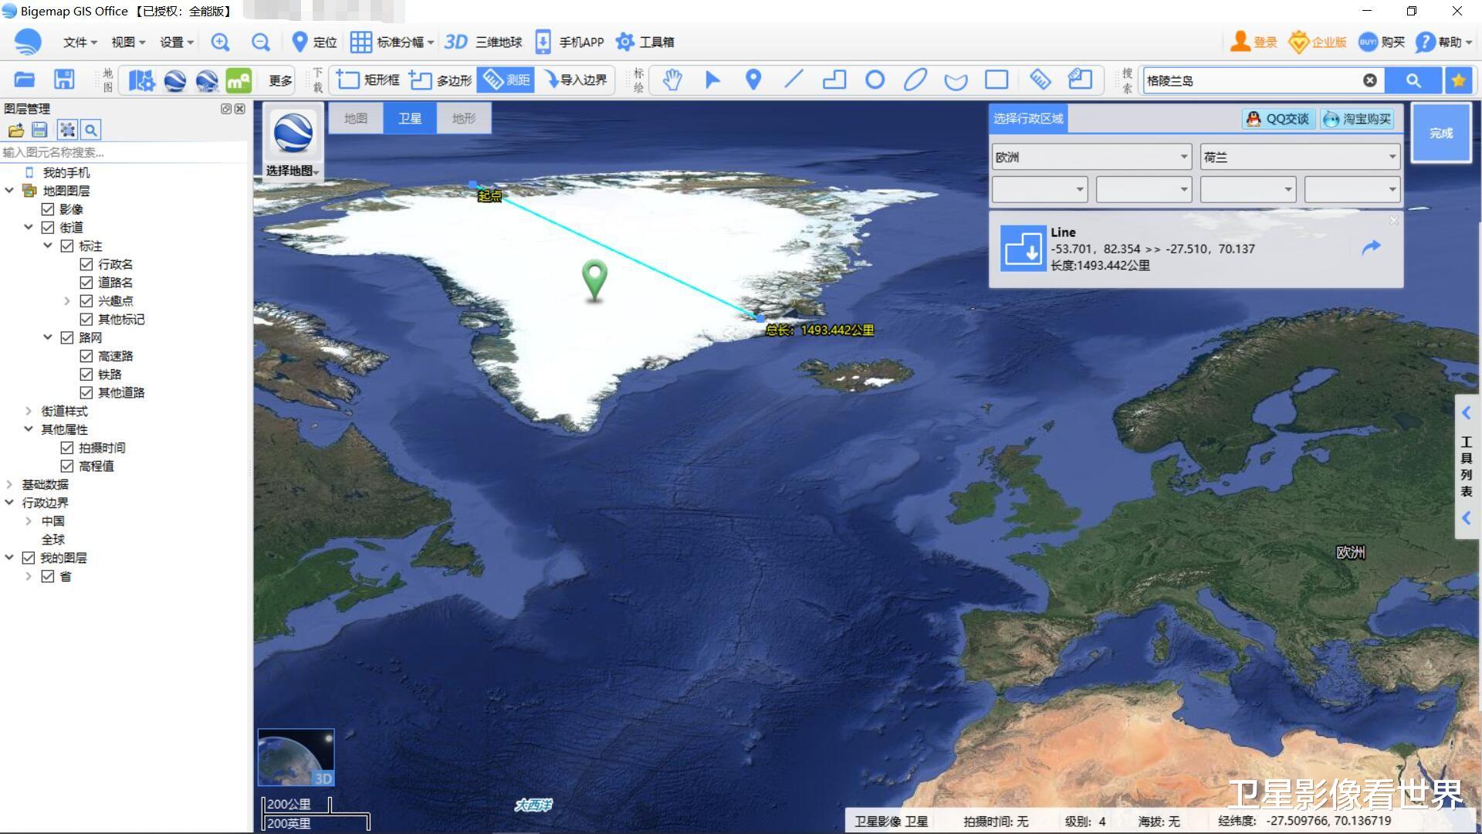This screenshot has width=1482, height=834.
Task: Click the zoom in magnifier icon
Action: click(220, 42)
